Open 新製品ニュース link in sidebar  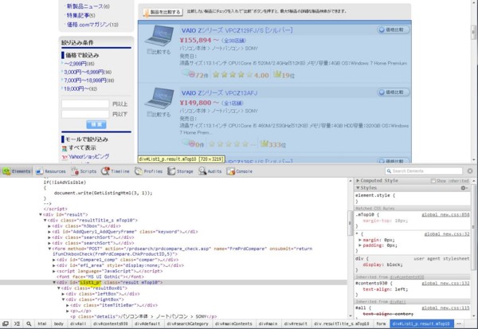click(x=85, y=6)
